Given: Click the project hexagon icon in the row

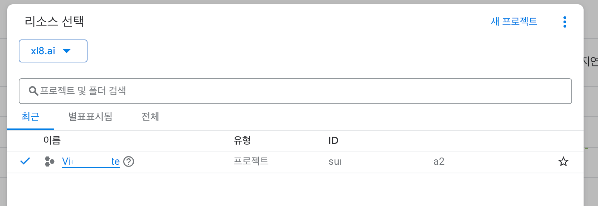Looking at the screenshot, I should tap(49, 161).
